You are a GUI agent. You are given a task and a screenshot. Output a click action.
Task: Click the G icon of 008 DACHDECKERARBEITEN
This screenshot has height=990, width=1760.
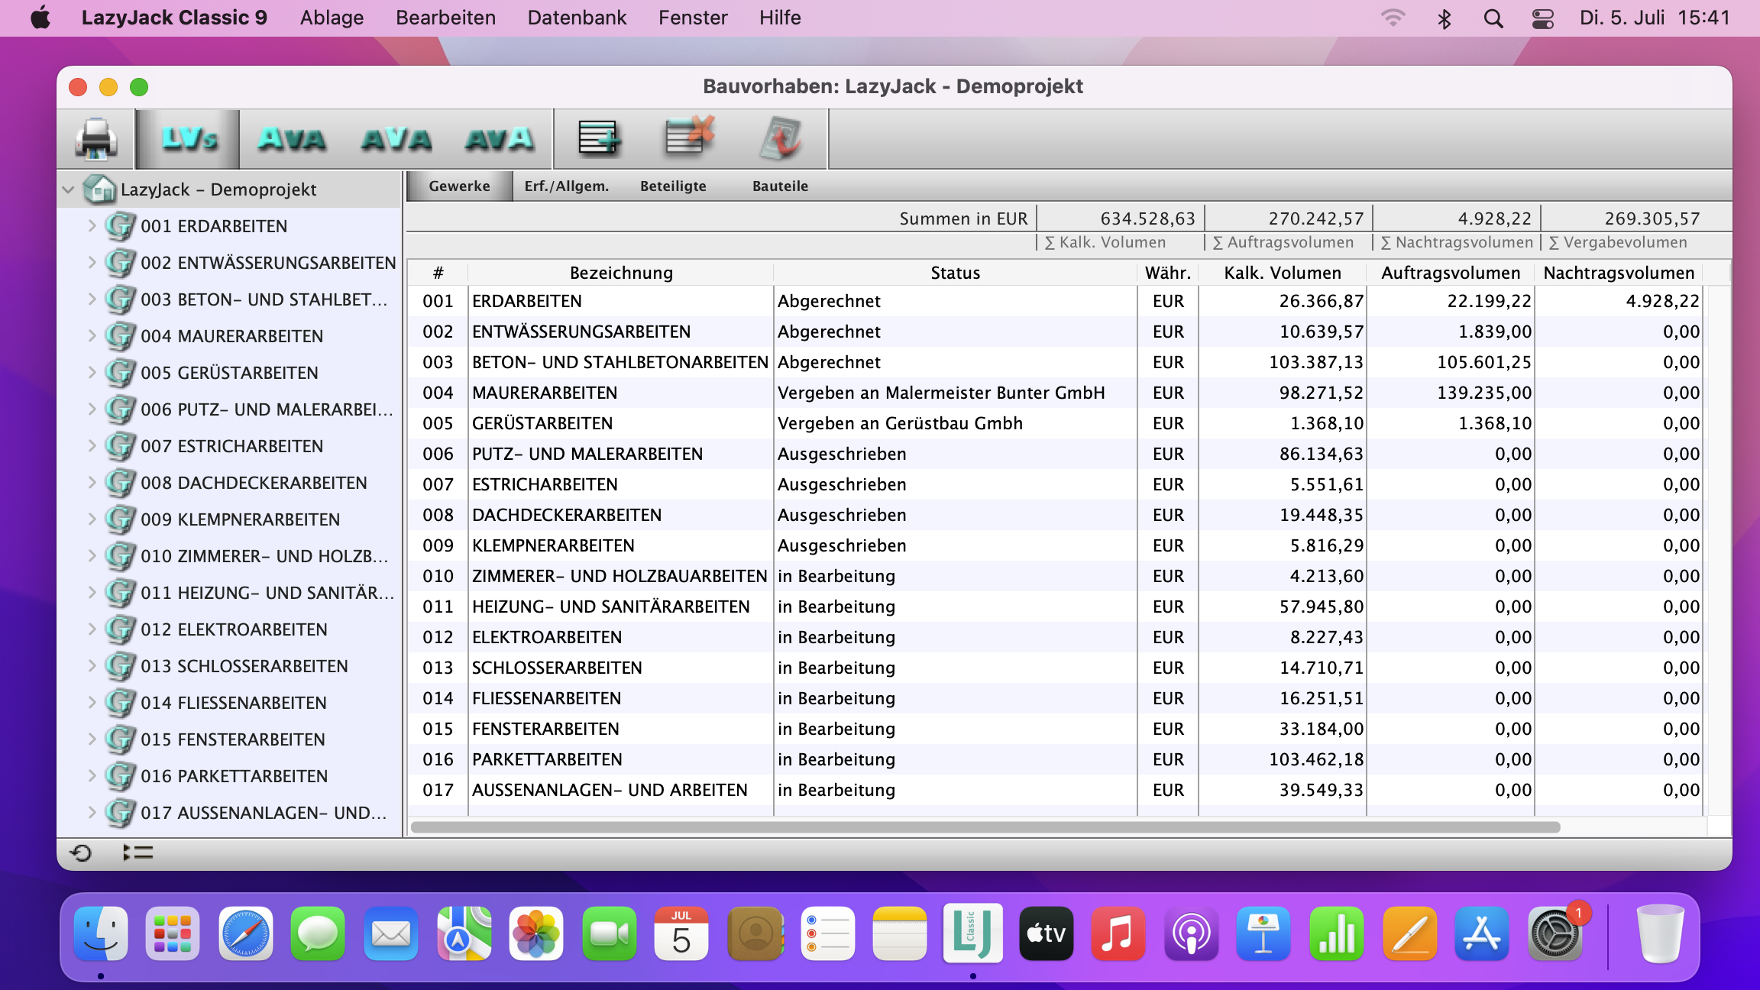(120, 482)
